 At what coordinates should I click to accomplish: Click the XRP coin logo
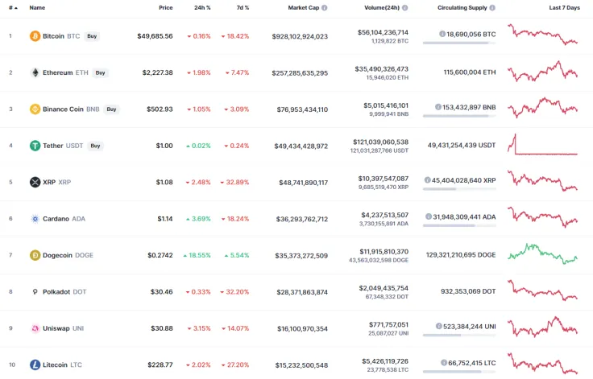[x=35, y=182]
